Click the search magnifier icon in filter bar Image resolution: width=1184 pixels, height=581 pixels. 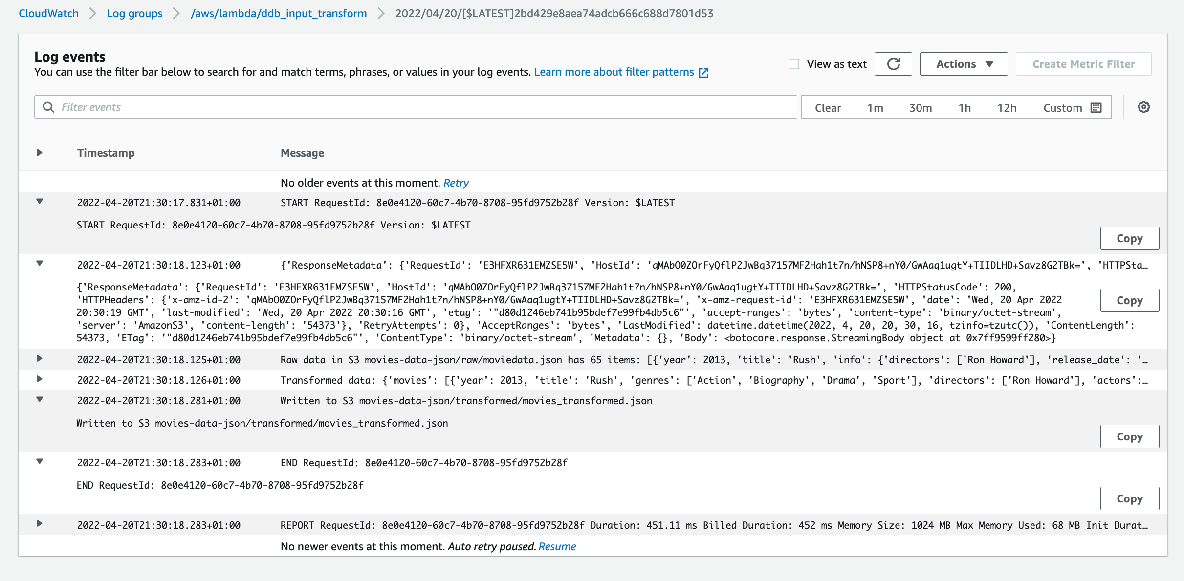coord(48,107)
